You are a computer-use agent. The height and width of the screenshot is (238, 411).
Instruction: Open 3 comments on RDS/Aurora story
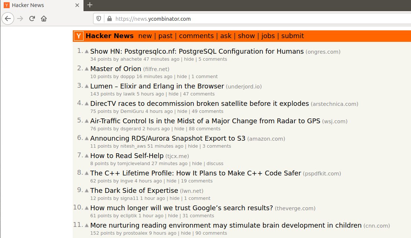tap(216, 146)
